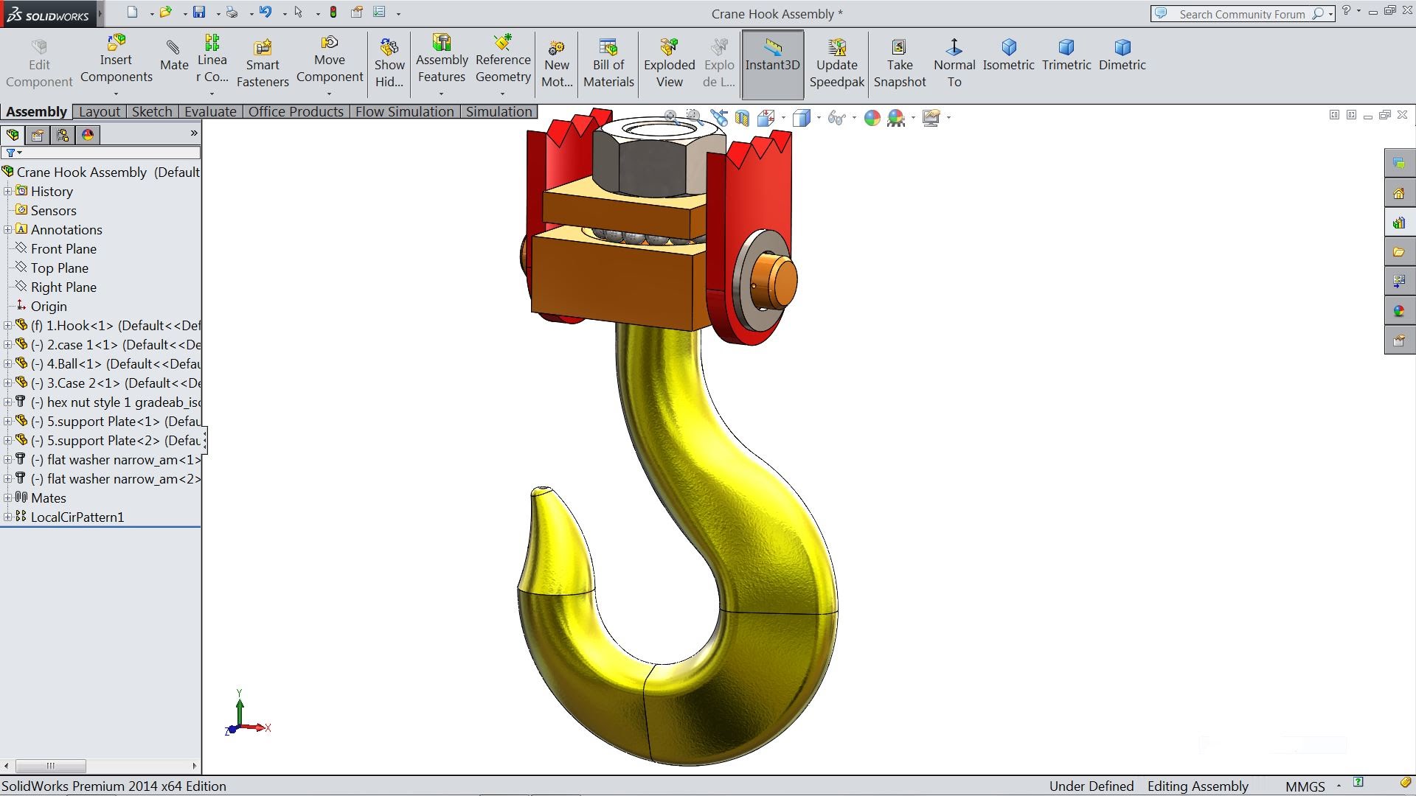Screen dimensions: 1416x796
Task: Expand panel with double chevron arrow
Action: (x=194, y=133)
